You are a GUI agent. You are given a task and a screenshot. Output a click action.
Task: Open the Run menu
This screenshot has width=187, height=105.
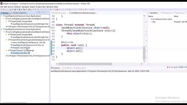(x=44, y=7)
